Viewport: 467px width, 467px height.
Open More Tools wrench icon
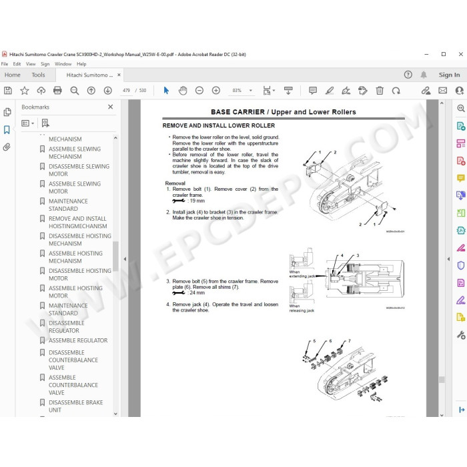point(461,335)
